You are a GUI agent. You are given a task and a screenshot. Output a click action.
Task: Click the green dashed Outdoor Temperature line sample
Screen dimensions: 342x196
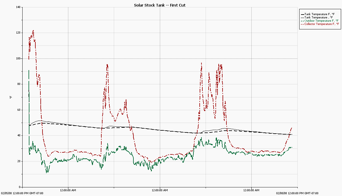[302, 20]
